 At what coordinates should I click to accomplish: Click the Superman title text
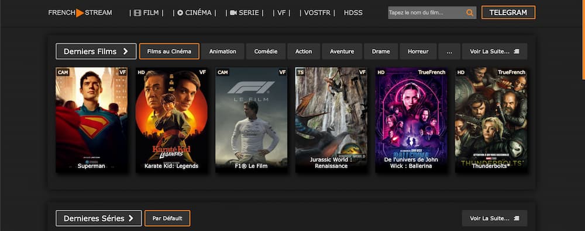coord(91,166)
